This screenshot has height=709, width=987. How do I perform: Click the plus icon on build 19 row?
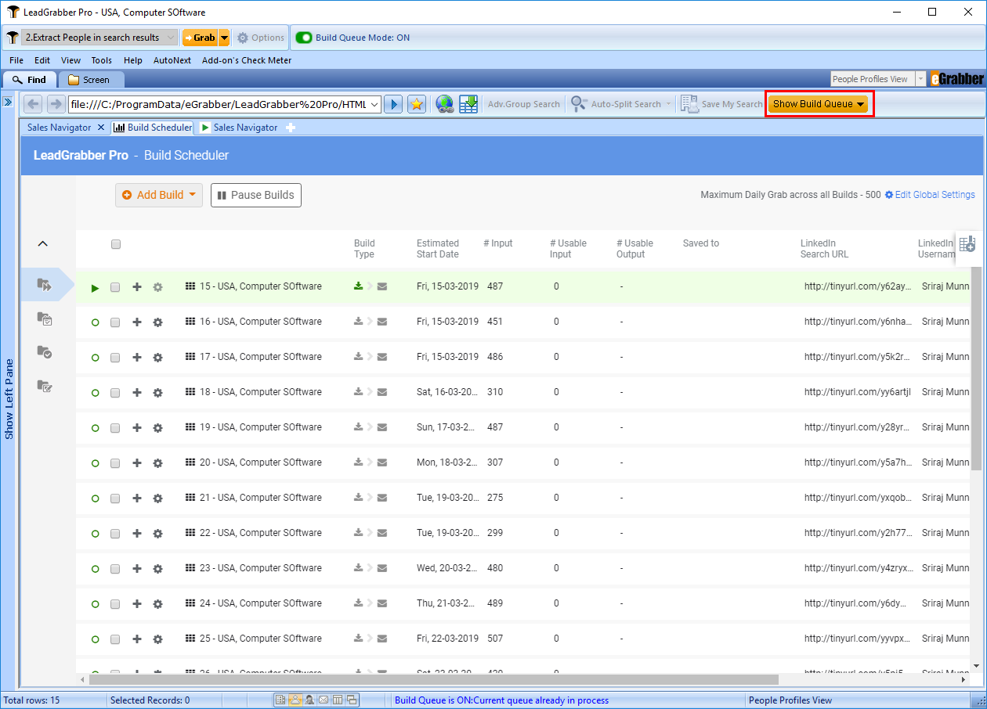tap(137, 427)
